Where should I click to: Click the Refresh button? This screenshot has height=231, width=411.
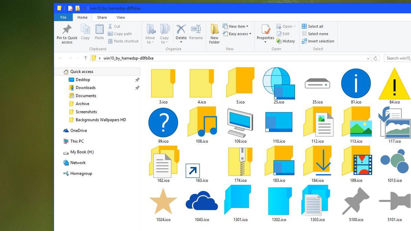[x=376, y=58]
